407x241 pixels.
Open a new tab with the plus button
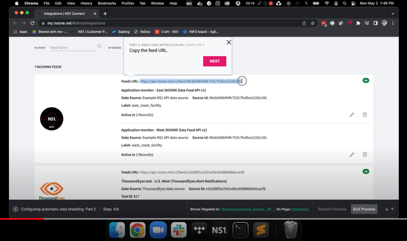pos(105,14)
